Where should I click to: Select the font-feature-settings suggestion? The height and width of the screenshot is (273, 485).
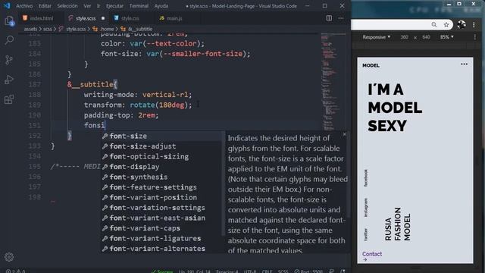tap(161, 187)
